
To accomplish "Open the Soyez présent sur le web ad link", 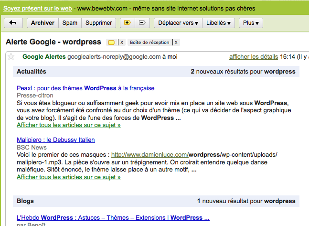I will 37,9.
